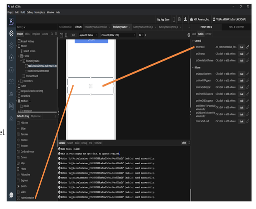Expand the Controllers folder
Screen dimensions: 256x209
tap(18, 81)
